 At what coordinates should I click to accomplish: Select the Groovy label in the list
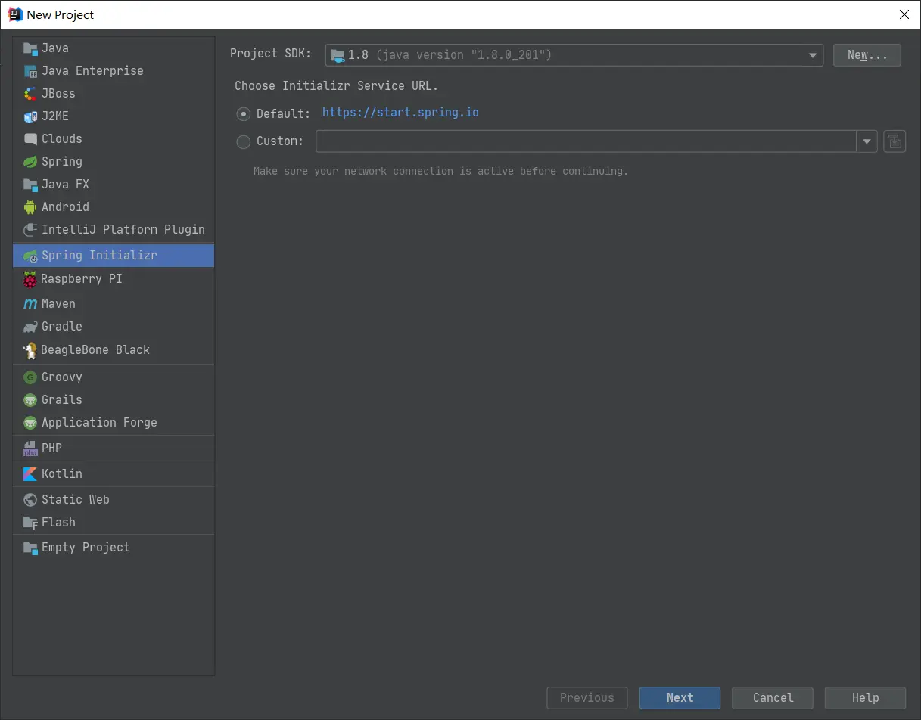[62, 377]
